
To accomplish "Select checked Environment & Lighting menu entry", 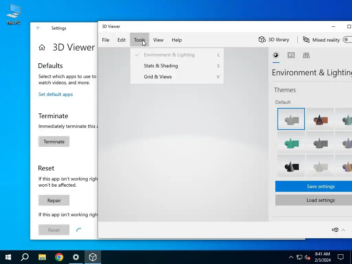I will tap(177, 55).
